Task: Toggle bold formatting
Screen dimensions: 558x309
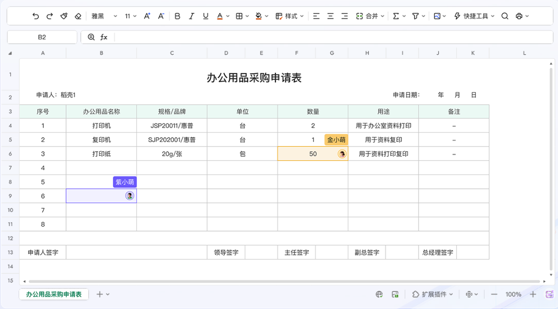Action: pos(177,16)
